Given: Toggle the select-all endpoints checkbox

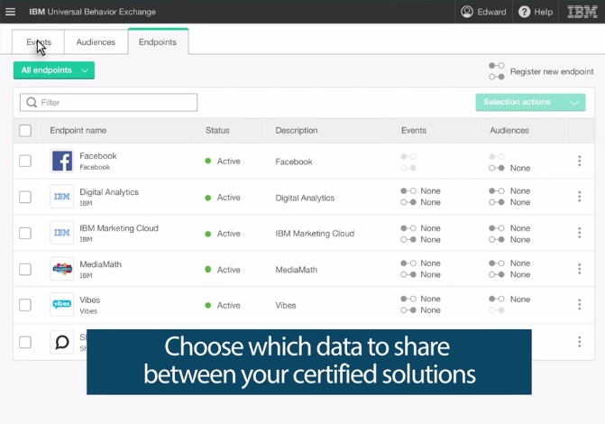Looking at the screenshot, I should (x=25, y=131).
